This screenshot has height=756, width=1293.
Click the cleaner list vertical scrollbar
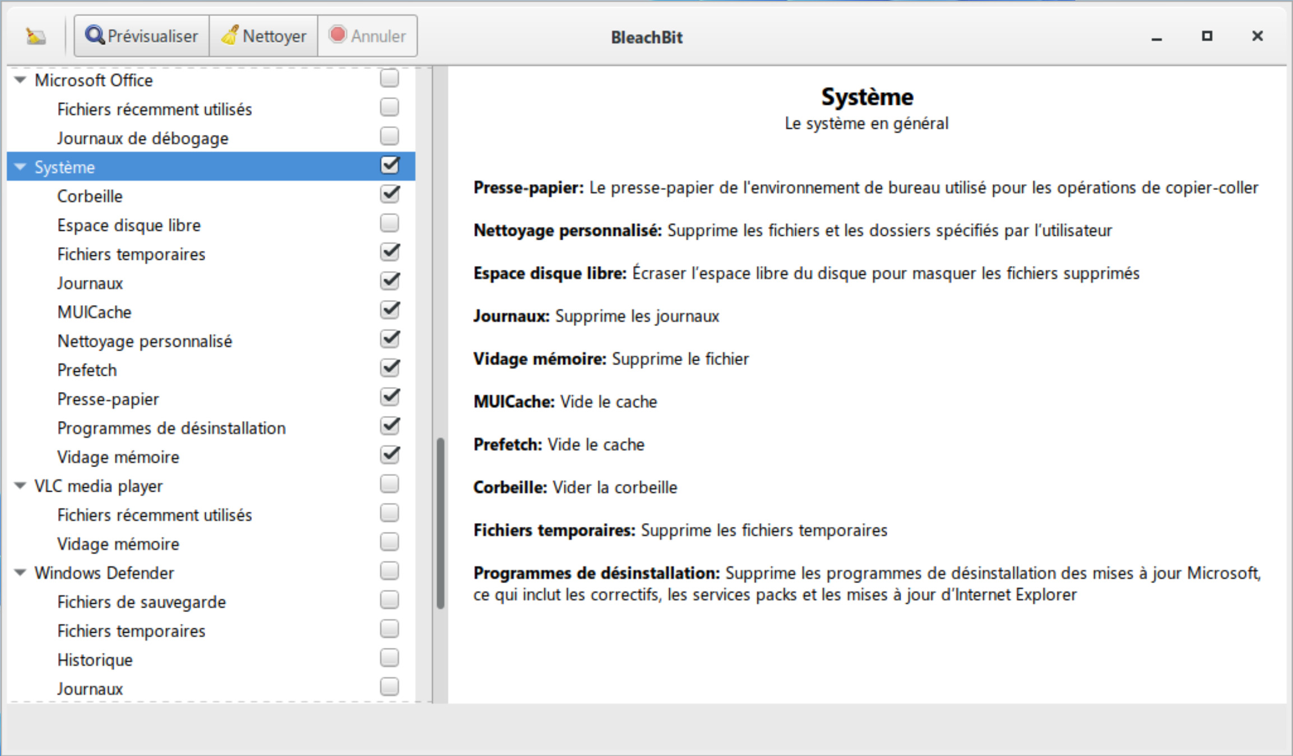(441, 523)
